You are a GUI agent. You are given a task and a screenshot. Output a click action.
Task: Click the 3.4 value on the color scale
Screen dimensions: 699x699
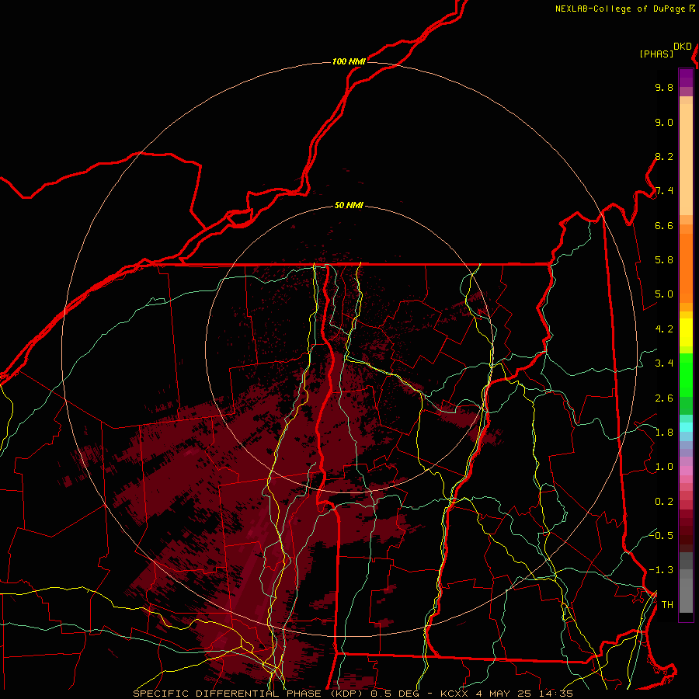[x=664, y=363]
